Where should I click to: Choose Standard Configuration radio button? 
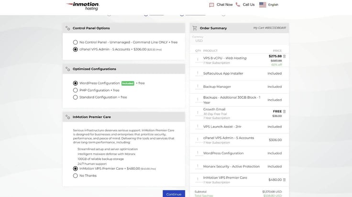pos(75,97)
